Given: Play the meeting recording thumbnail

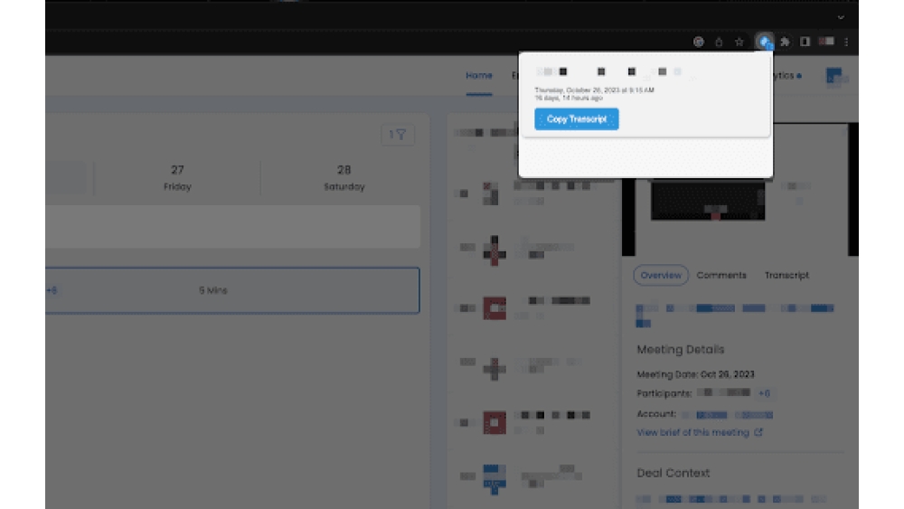Looking at the screenshot, I should pyautogui.click(x=708, y=200).
